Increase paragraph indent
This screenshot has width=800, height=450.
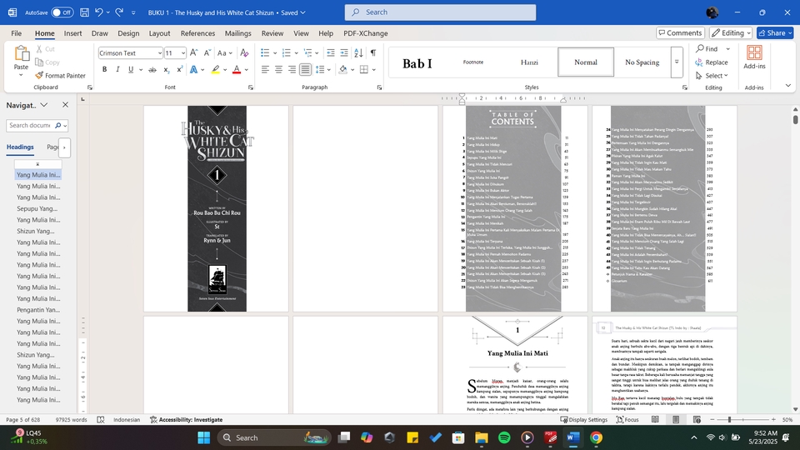point(344,52)
